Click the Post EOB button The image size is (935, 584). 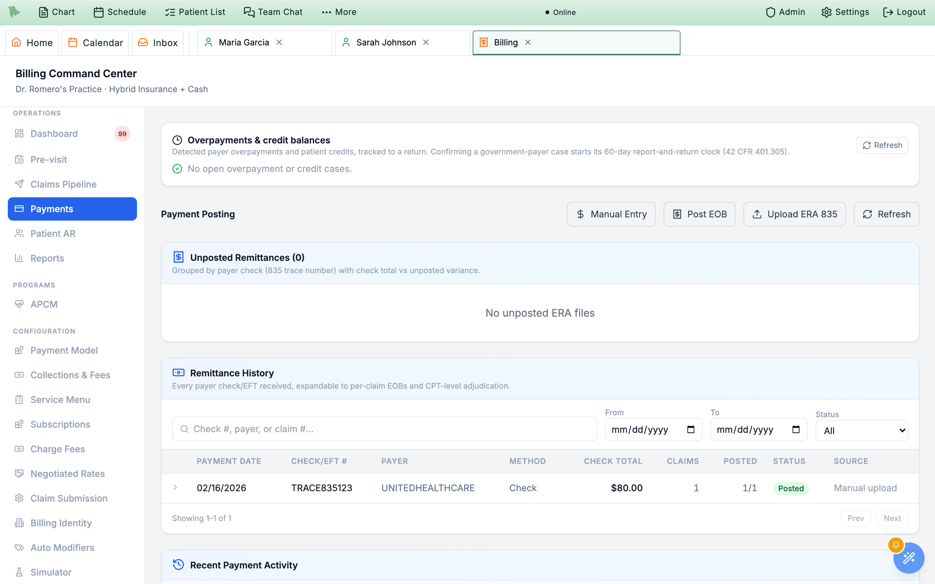pos(699,214)
